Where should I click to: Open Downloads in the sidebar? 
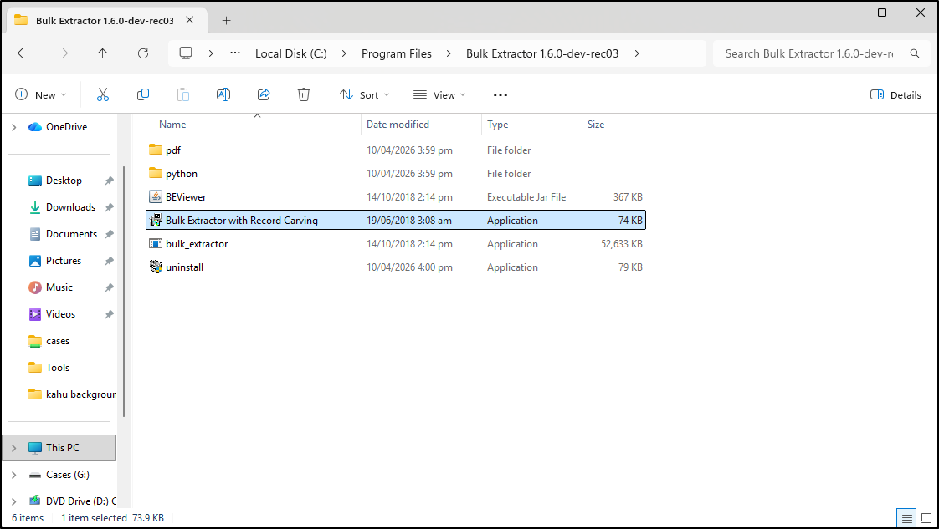[x=70, y=206]
